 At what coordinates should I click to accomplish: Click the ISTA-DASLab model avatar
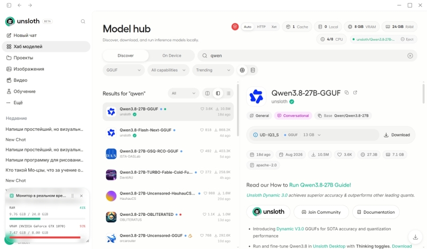[111, 153]
